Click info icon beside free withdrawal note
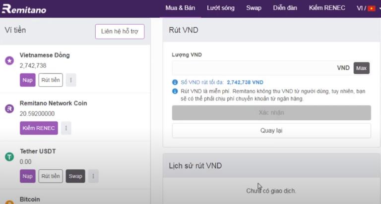Screen dimensions: 381x204 click(x=175, y=92)
